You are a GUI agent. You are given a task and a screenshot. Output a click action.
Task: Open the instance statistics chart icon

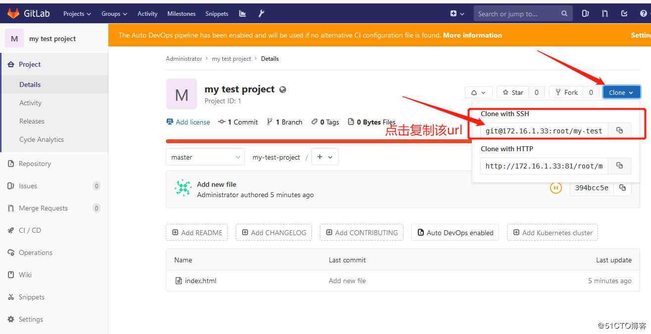click(243, 13)
